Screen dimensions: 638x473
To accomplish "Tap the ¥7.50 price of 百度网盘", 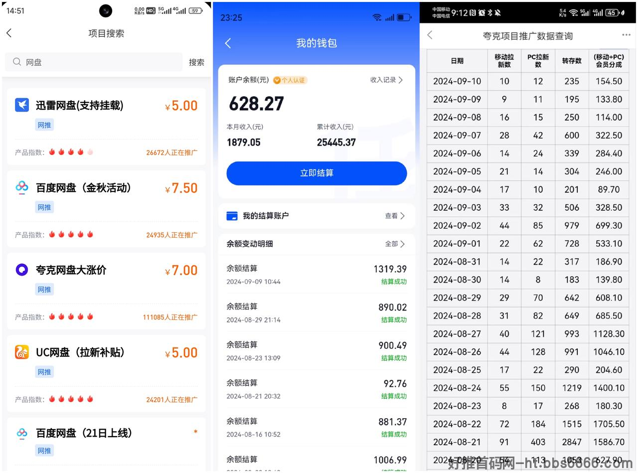I will tap(181, 188).
